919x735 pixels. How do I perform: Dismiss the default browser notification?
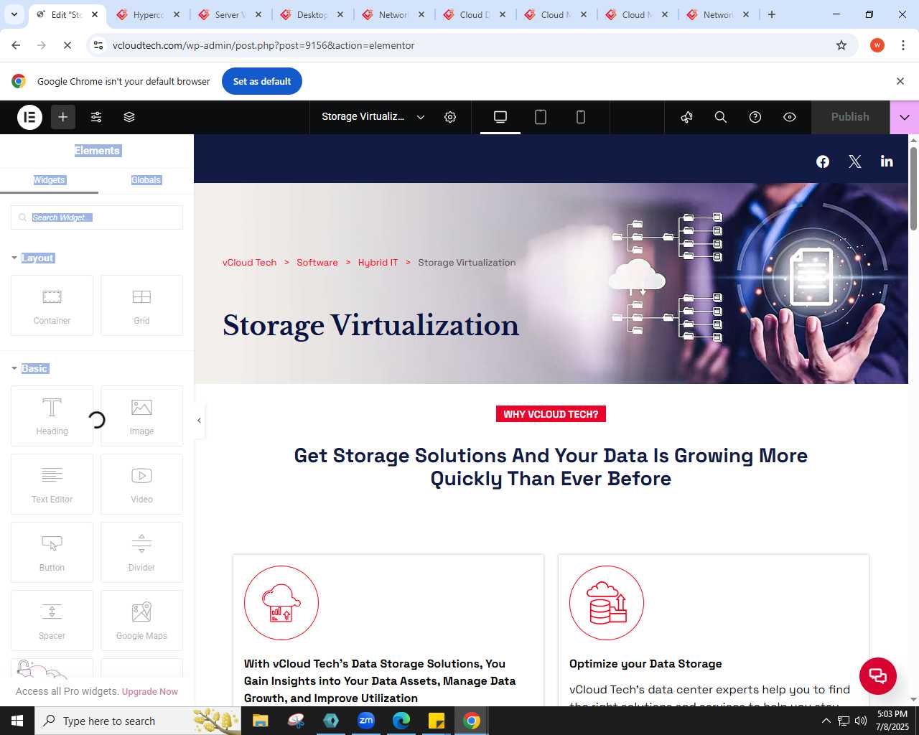[900, 81]
